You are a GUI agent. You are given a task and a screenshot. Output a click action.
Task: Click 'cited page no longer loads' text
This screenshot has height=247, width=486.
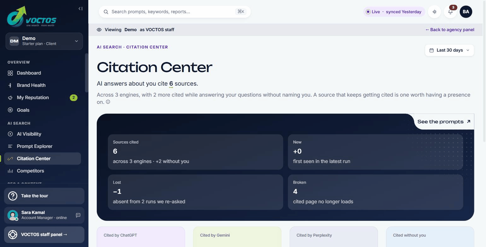(x=323, y=202)
